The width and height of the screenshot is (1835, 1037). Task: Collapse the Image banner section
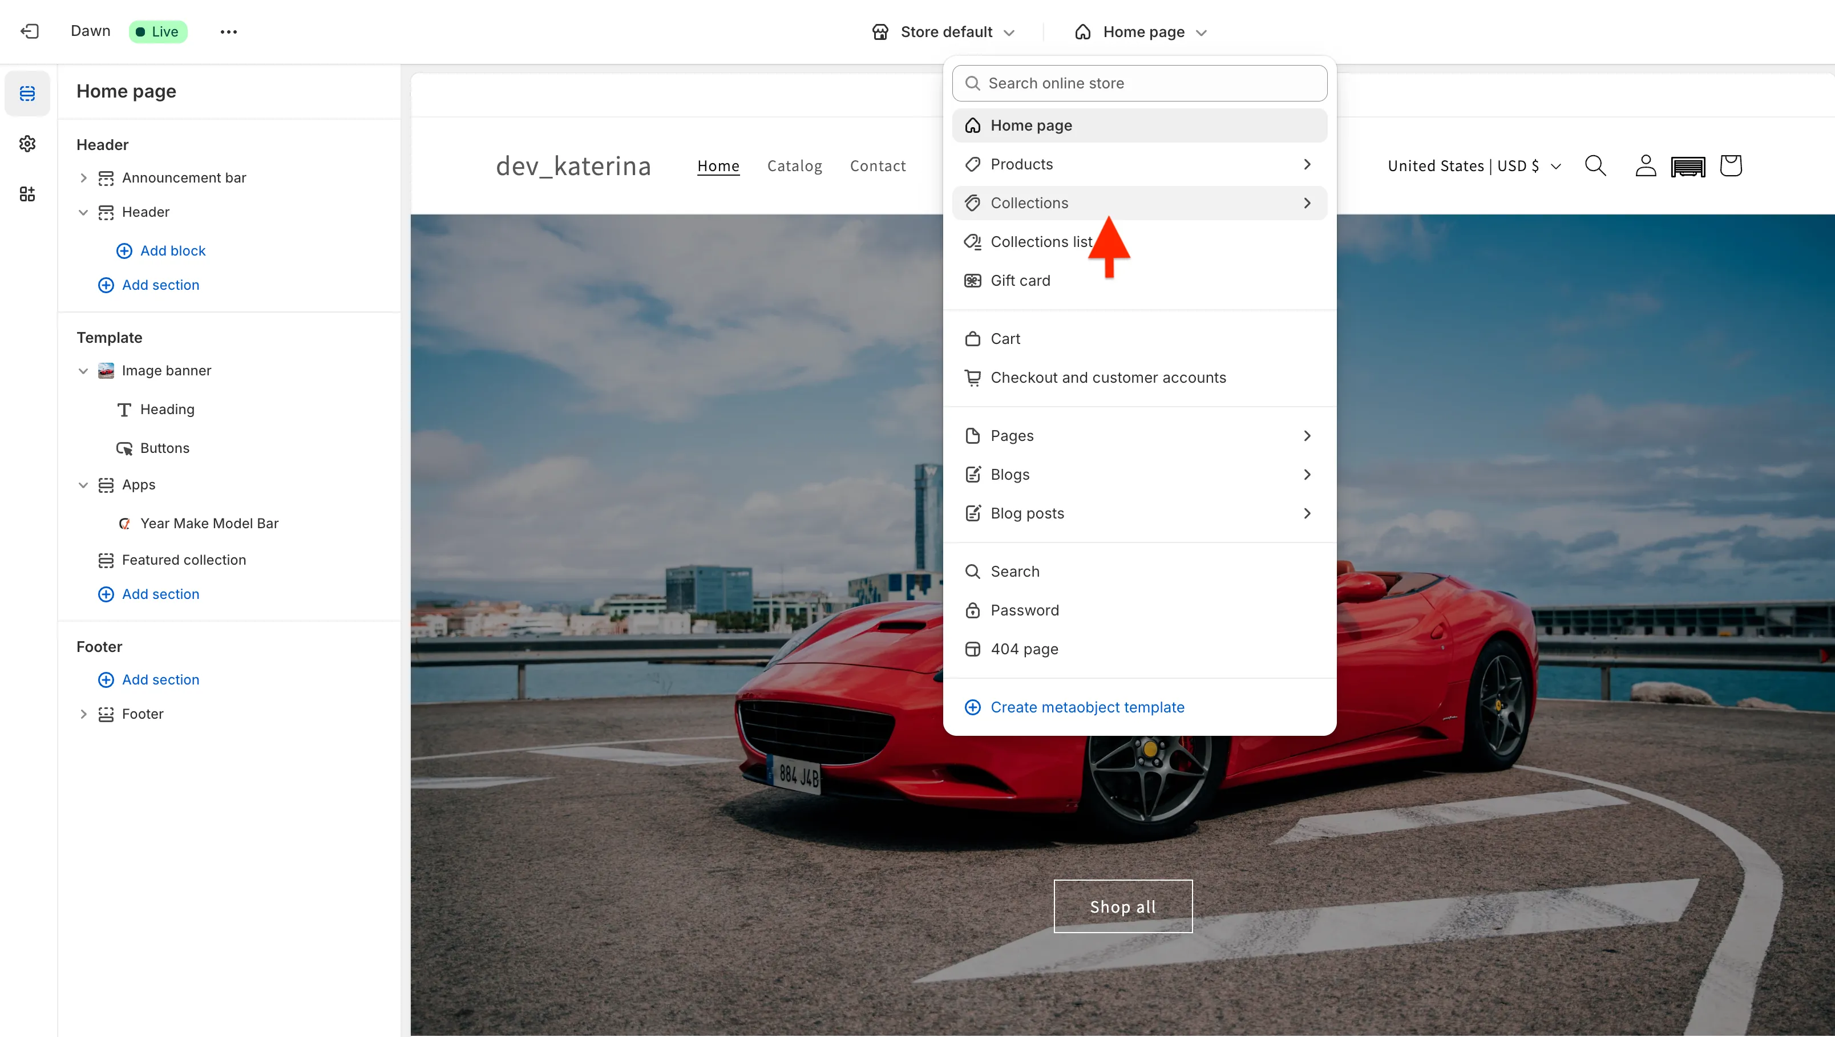pos(83,371)
